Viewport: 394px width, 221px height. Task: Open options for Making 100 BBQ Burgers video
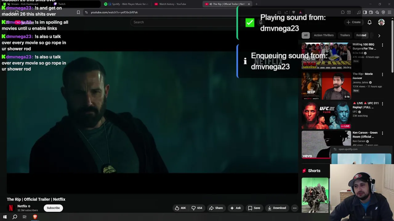382,45
